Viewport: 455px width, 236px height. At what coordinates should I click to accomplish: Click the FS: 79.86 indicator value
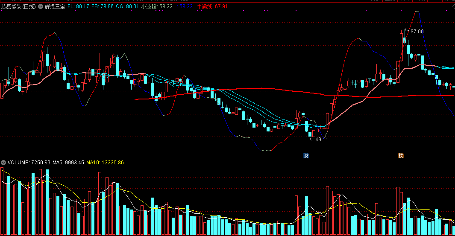[x=103, y=6]
